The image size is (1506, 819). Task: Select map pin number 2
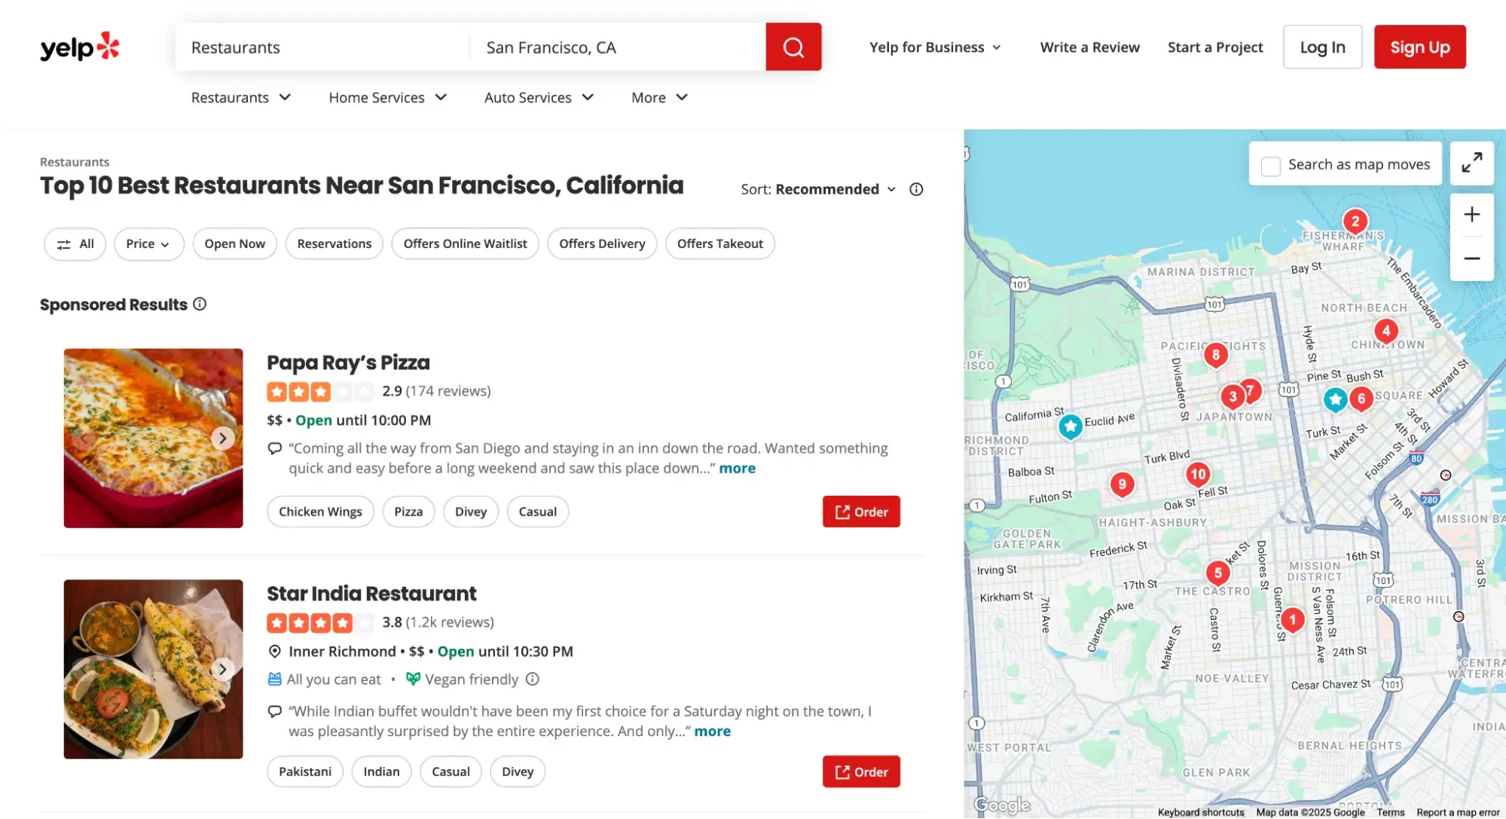coord(1355,221)
